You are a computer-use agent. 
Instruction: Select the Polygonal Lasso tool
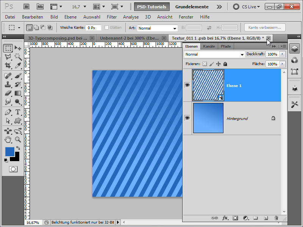pyautogui.click(x=8, y=56)
